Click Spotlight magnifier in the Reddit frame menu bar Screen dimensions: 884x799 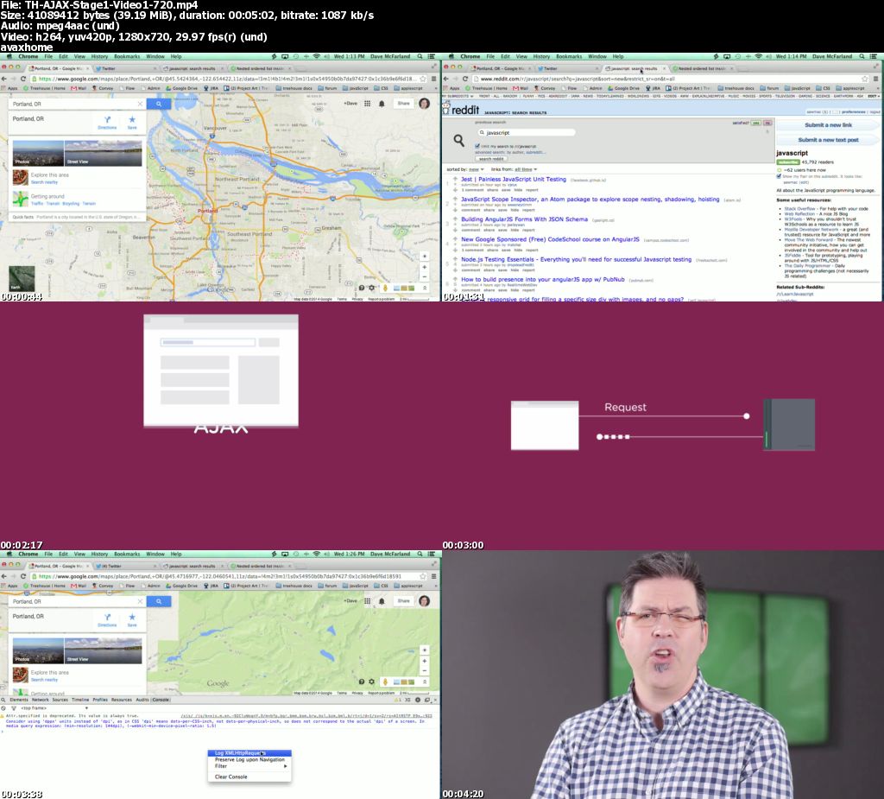(x=862, y=56)
